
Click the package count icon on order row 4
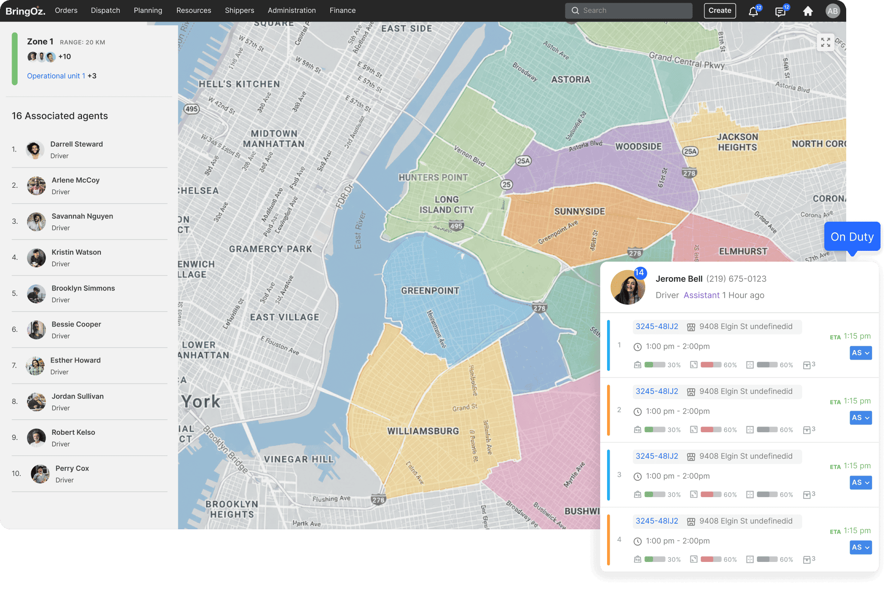click(807, 559)
